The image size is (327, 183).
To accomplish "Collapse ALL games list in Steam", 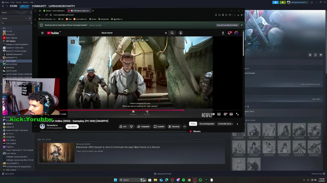I will (x=2, y=28).
